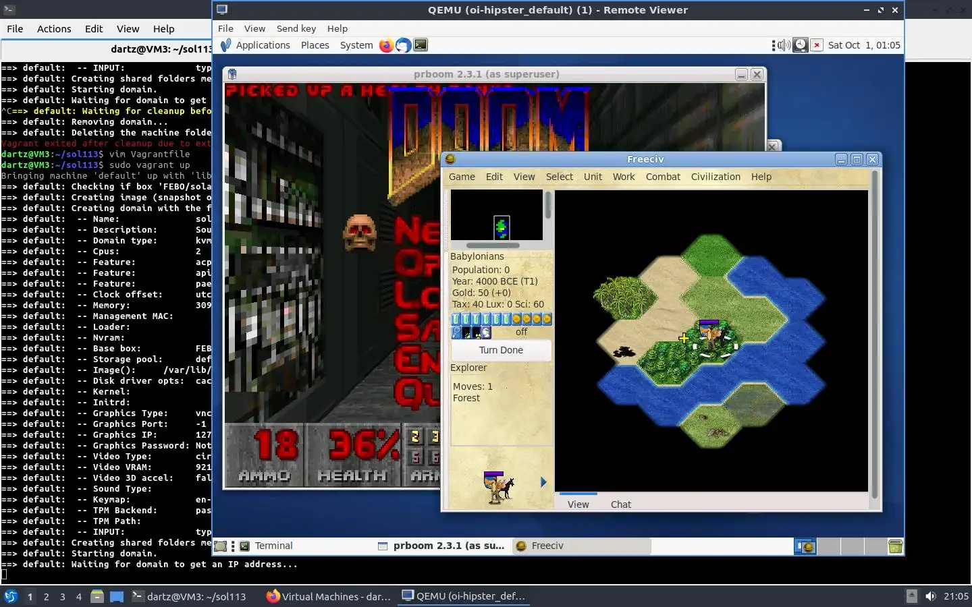Switch to the Chat tab in Freeciv
This screenshot has width=972, height=607.
[x=620, y=504]
